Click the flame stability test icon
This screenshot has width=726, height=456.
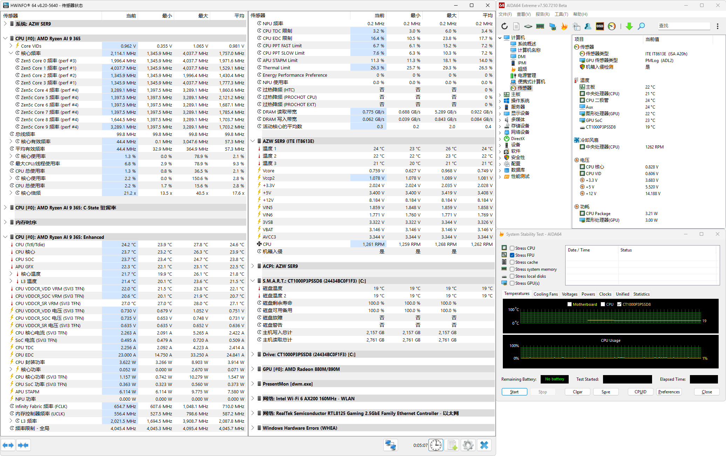564,26
